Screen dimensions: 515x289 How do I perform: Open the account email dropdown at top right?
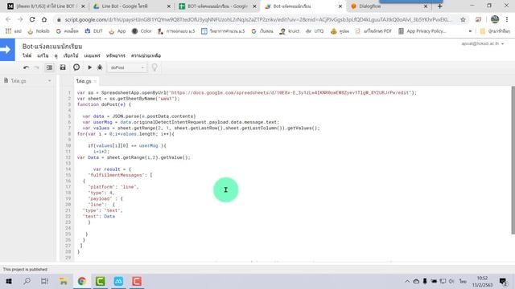[x=483, y=43]
